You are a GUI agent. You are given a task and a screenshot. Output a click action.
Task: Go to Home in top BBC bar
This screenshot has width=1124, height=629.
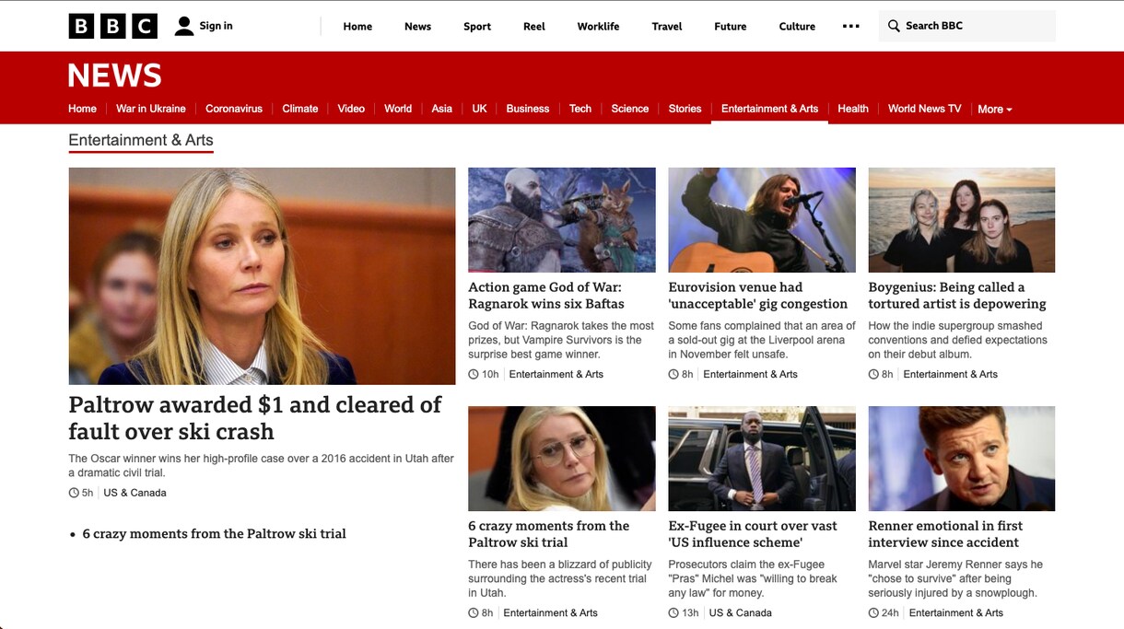click(357, 26)
